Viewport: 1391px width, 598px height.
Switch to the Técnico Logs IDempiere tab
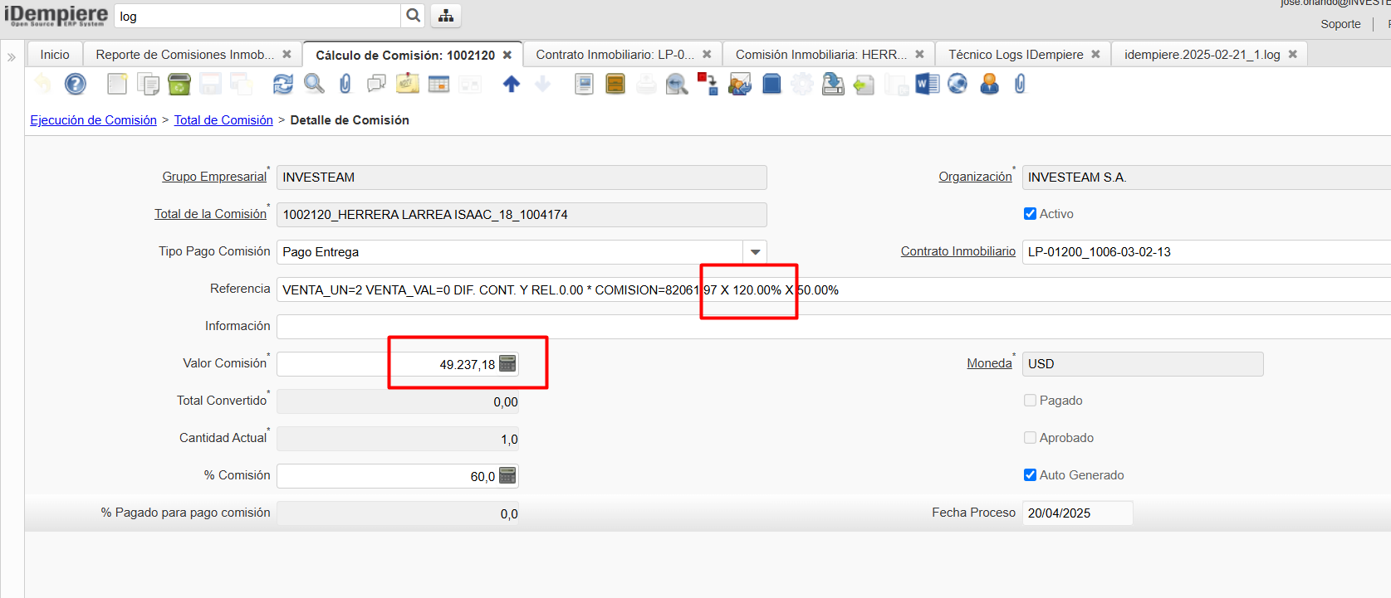(1015, 55)
